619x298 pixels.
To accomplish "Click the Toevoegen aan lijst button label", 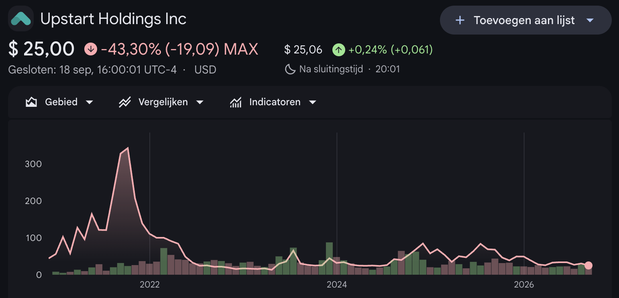I will [x=524, y=20].
